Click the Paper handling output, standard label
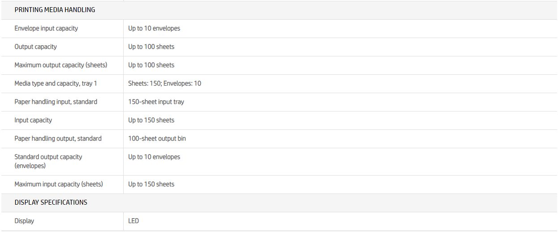The image size is (558, 232). click(58, 138)
